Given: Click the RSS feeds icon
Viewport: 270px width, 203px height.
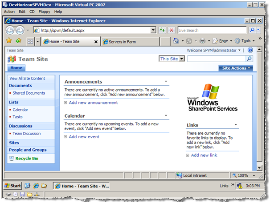Looking at the screenshot, I should pos(189,41).
